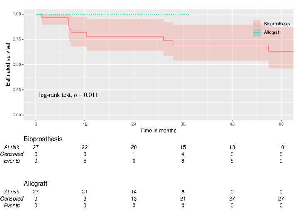
Task: Click the 'Estimated survival' y-axis title
Action: click(x=8, y=64)
